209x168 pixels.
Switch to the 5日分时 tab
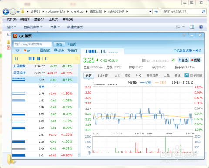point(103,75)
